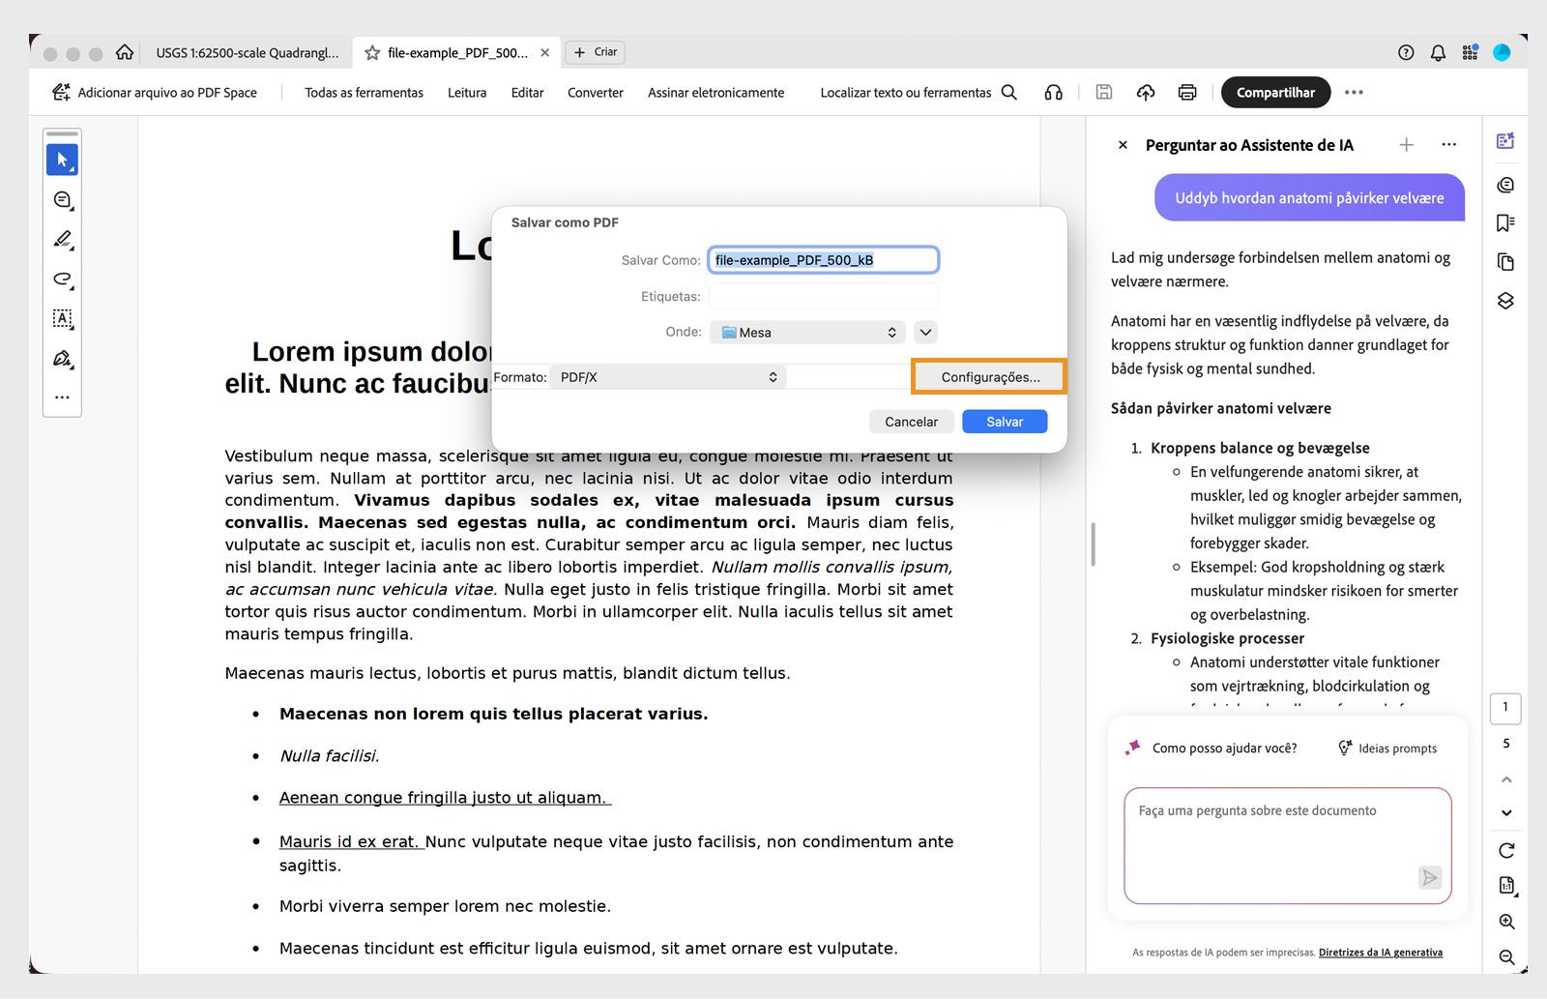Close the file-example_PDF_500 tab
Image resolution: width=1547 pixels, height=999 pixels.
(545, 53)
